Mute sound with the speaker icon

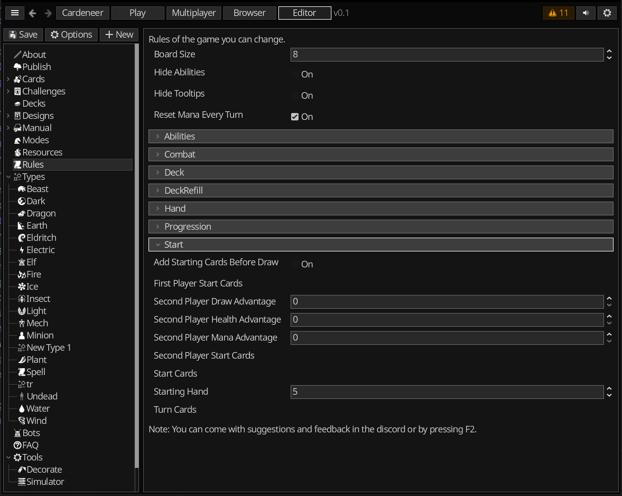pos(585,13)
